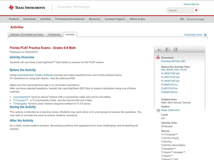Open the Professional Development menu
This screenshot has height=160, width=214.
pyautogui.click(x=70, y=19)
